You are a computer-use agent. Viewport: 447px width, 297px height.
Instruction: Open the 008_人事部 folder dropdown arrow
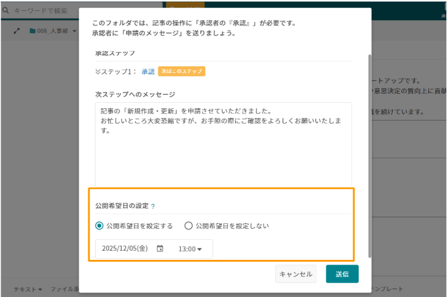(x=74, y=30)
